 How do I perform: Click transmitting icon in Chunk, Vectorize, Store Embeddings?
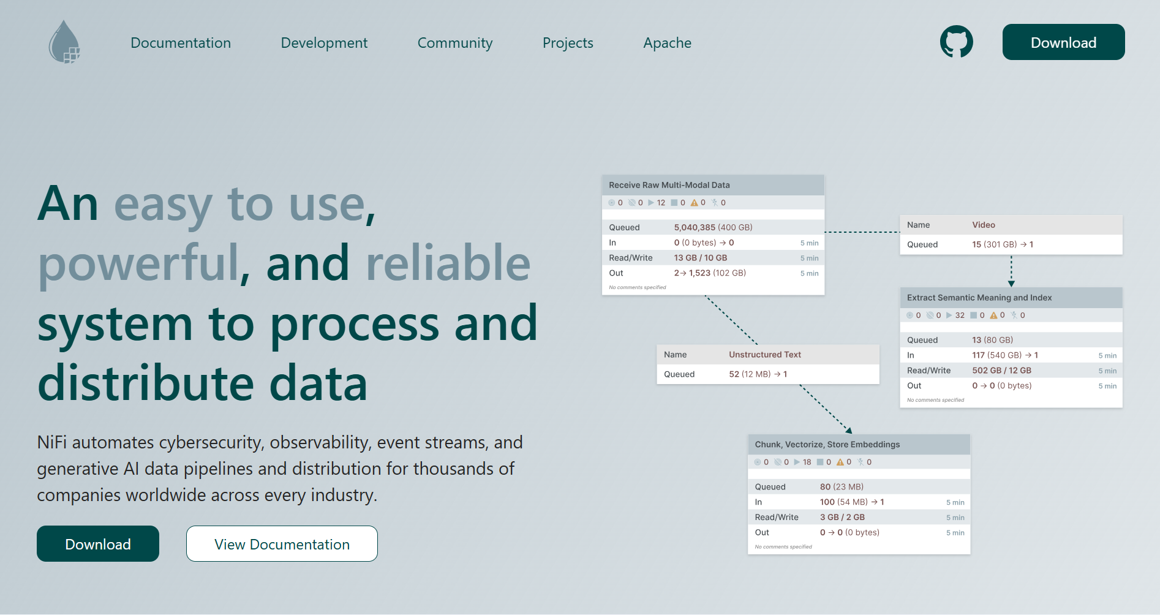pyautogui.click(x=758, y=462)
